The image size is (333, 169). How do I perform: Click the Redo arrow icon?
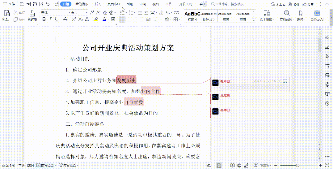pos(56,4)
